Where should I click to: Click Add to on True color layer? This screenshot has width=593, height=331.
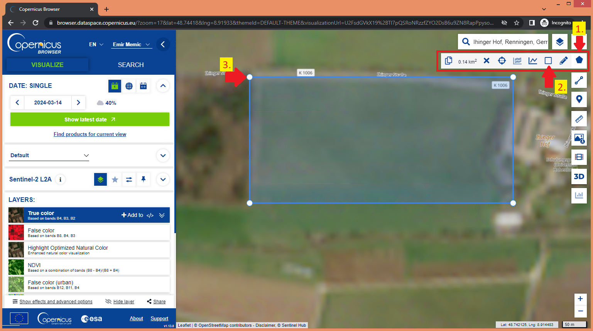click(132, 215)
